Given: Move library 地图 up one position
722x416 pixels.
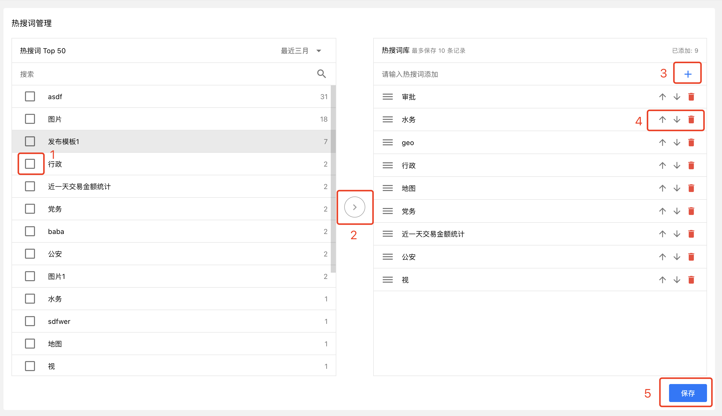Looking at the screenshot, I should [x=662, y=188].
